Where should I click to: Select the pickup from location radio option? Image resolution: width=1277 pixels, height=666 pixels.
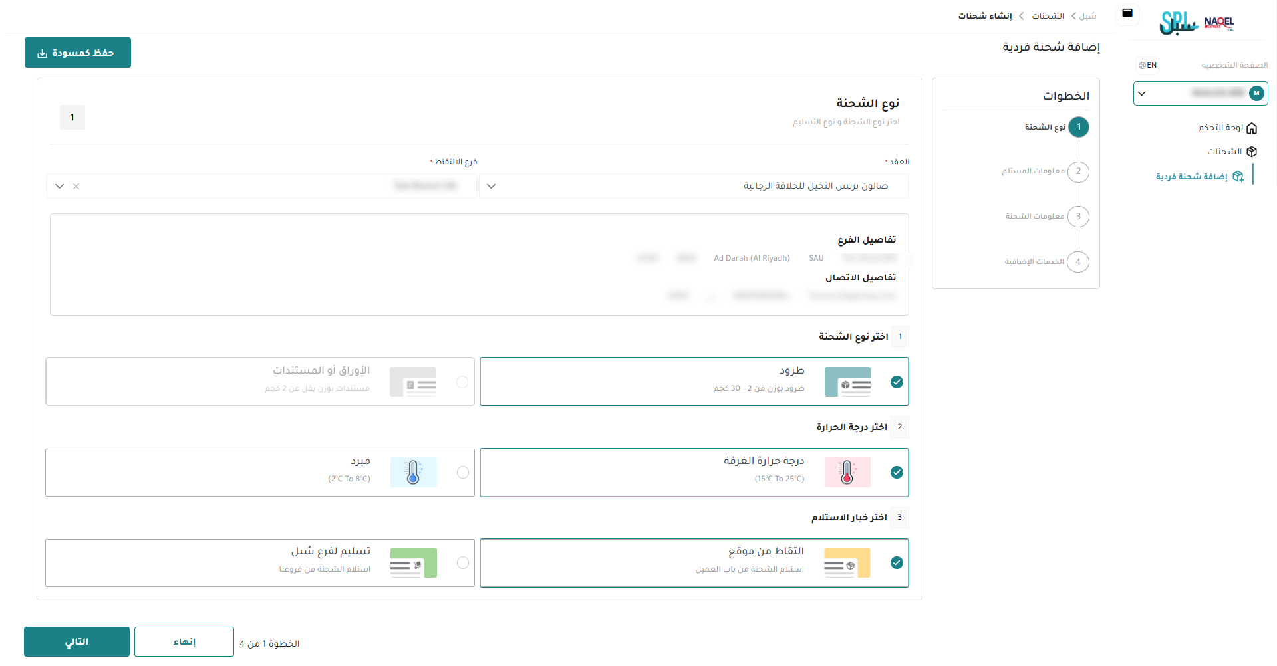(x=897, y=563)
